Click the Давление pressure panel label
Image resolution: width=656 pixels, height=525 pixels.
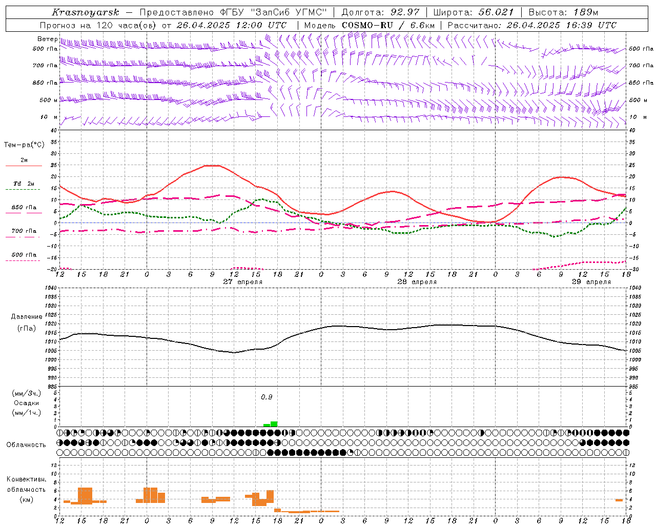click(26, 317)
